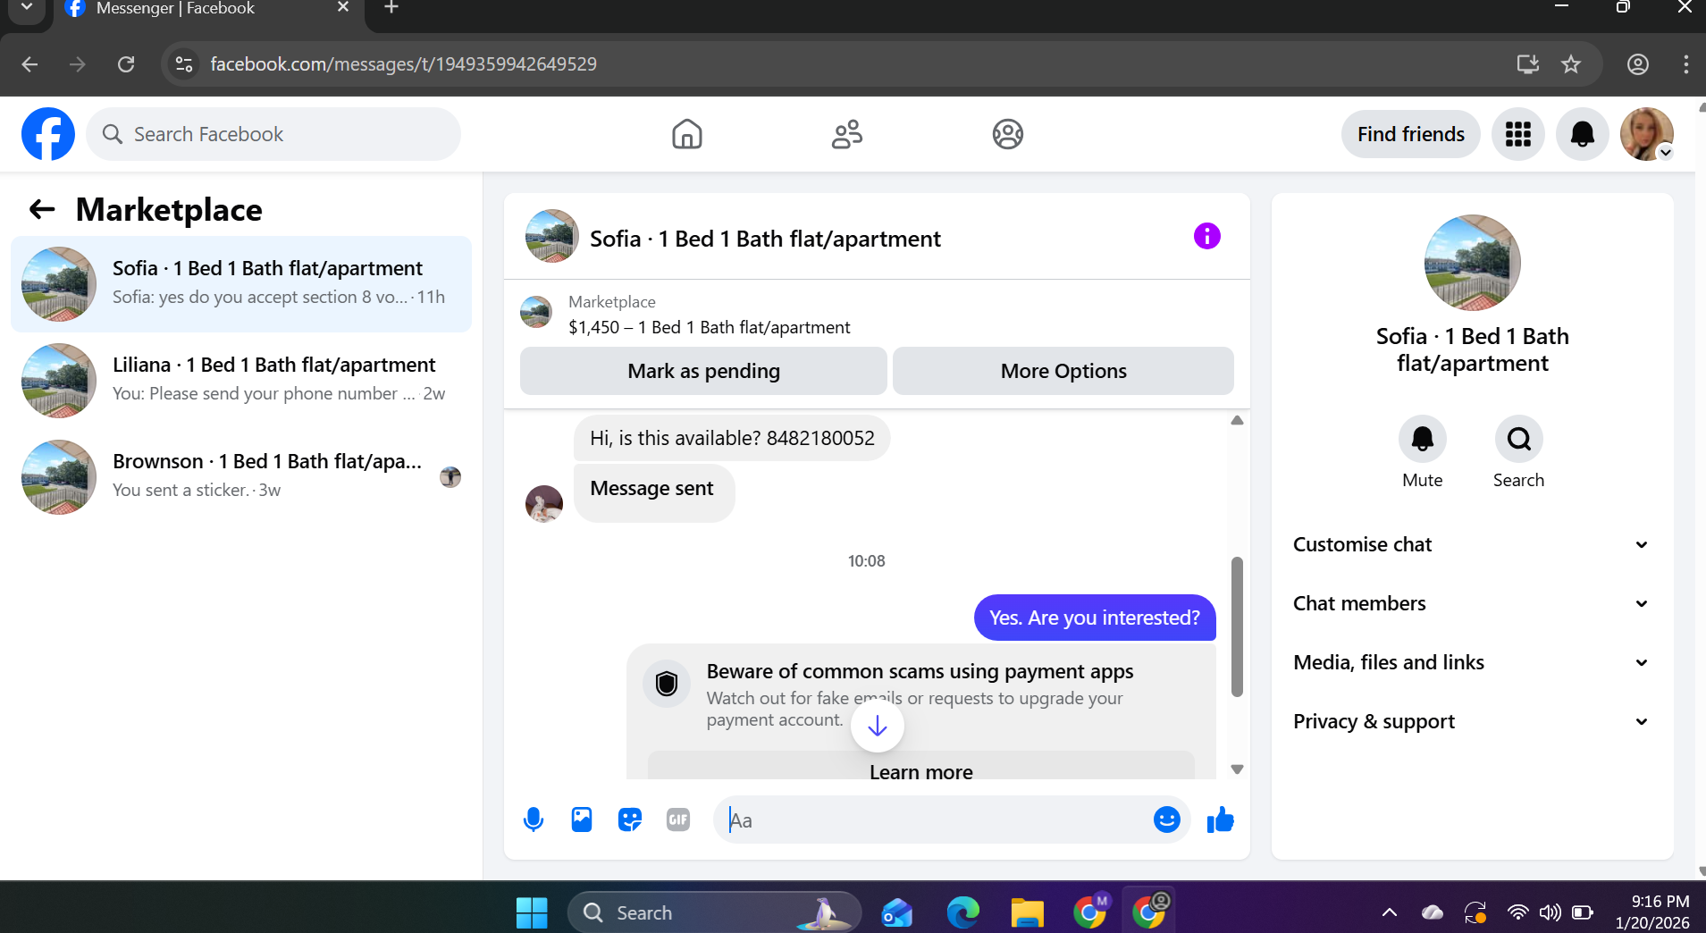
Task: Open conversation information icon
Action: click(1206, 236)
